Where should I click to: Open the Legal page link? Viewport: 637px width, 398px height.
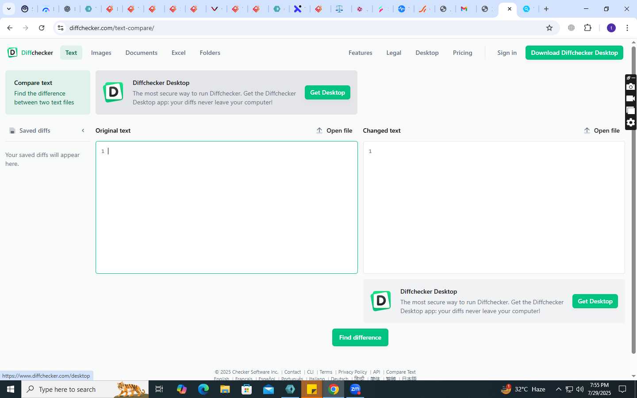(x=394, y=53)
